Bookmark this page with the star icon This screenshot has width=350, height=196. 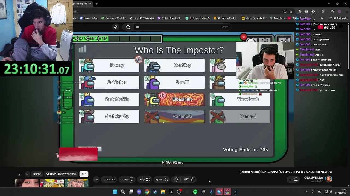[x=291, y=11]
